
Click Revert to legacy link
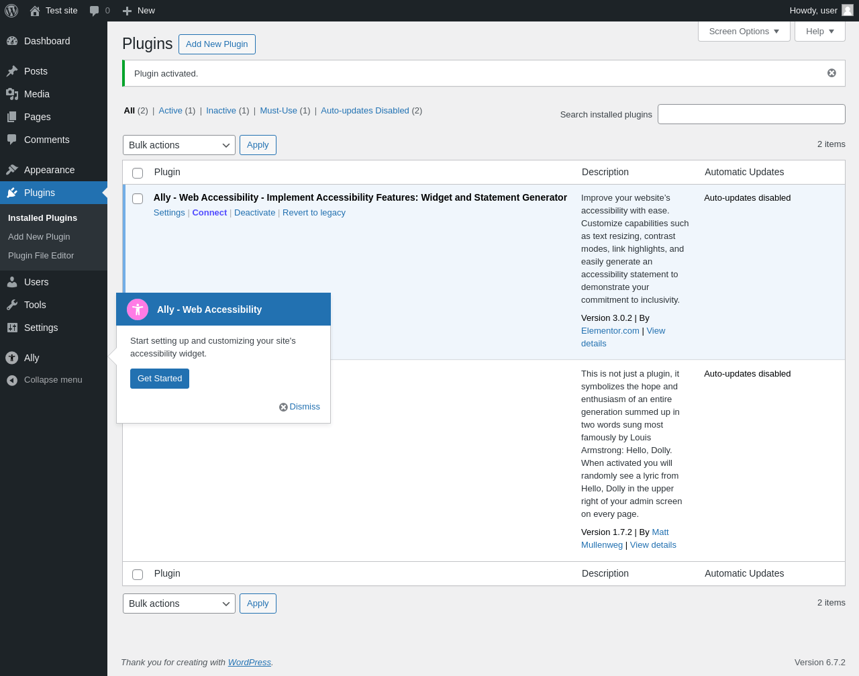[314, 213]
